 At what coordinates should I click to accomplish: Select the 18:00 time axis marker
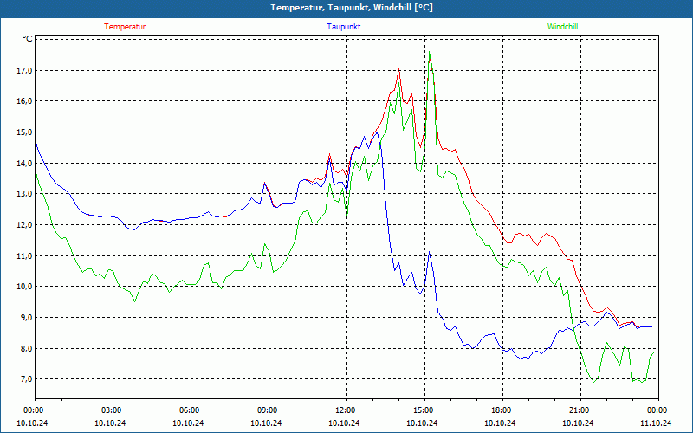coord(501,410)
